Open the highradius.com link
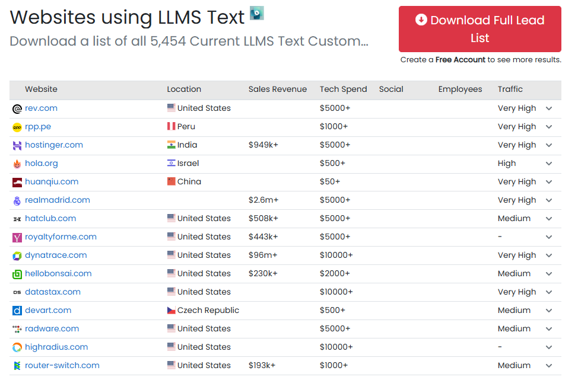Screen dimensions: 578x377 (x=56, y=347)
